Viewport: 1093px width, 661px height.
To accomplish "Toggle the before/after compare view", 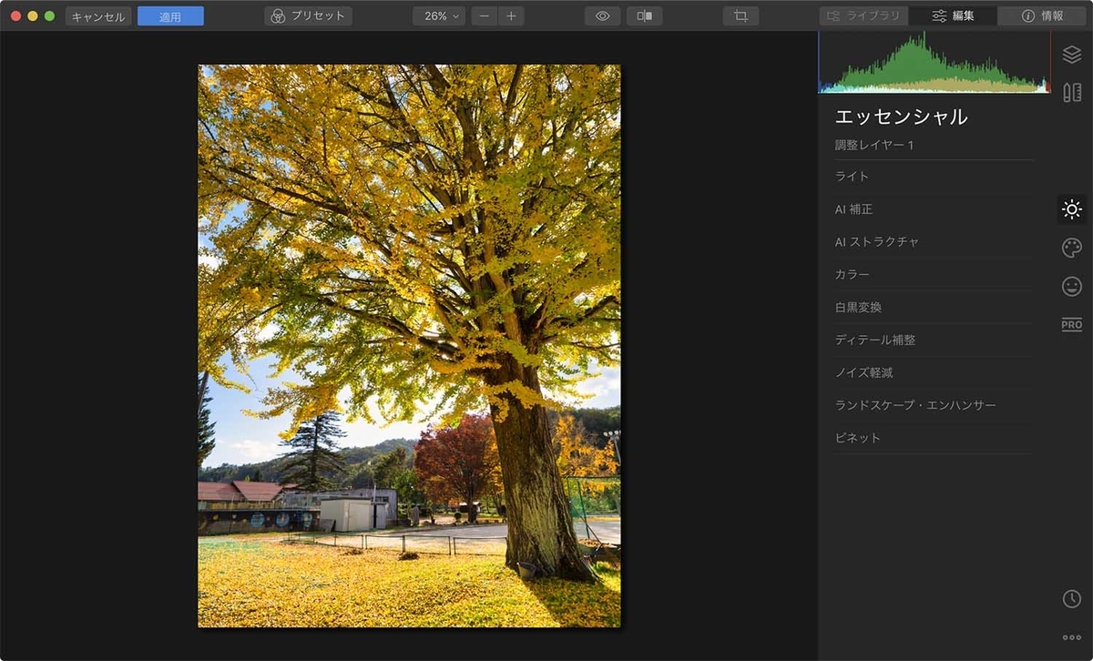I will pyautogui.click(x=644, y=16).
